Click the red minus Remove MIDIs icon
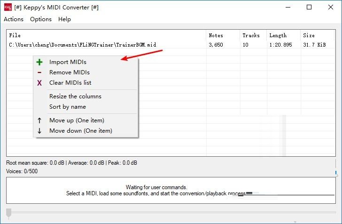 (39, 72)
